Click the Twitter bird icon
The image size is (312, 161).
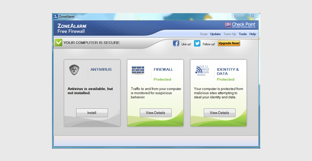pos(197,43)
